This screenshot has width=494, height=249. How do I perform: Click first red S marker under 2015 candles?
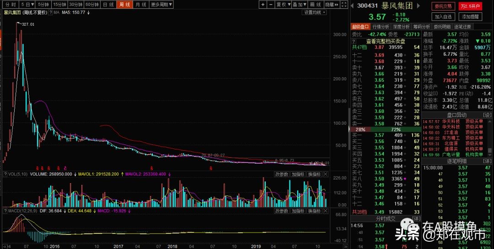[x=37, y=168]
